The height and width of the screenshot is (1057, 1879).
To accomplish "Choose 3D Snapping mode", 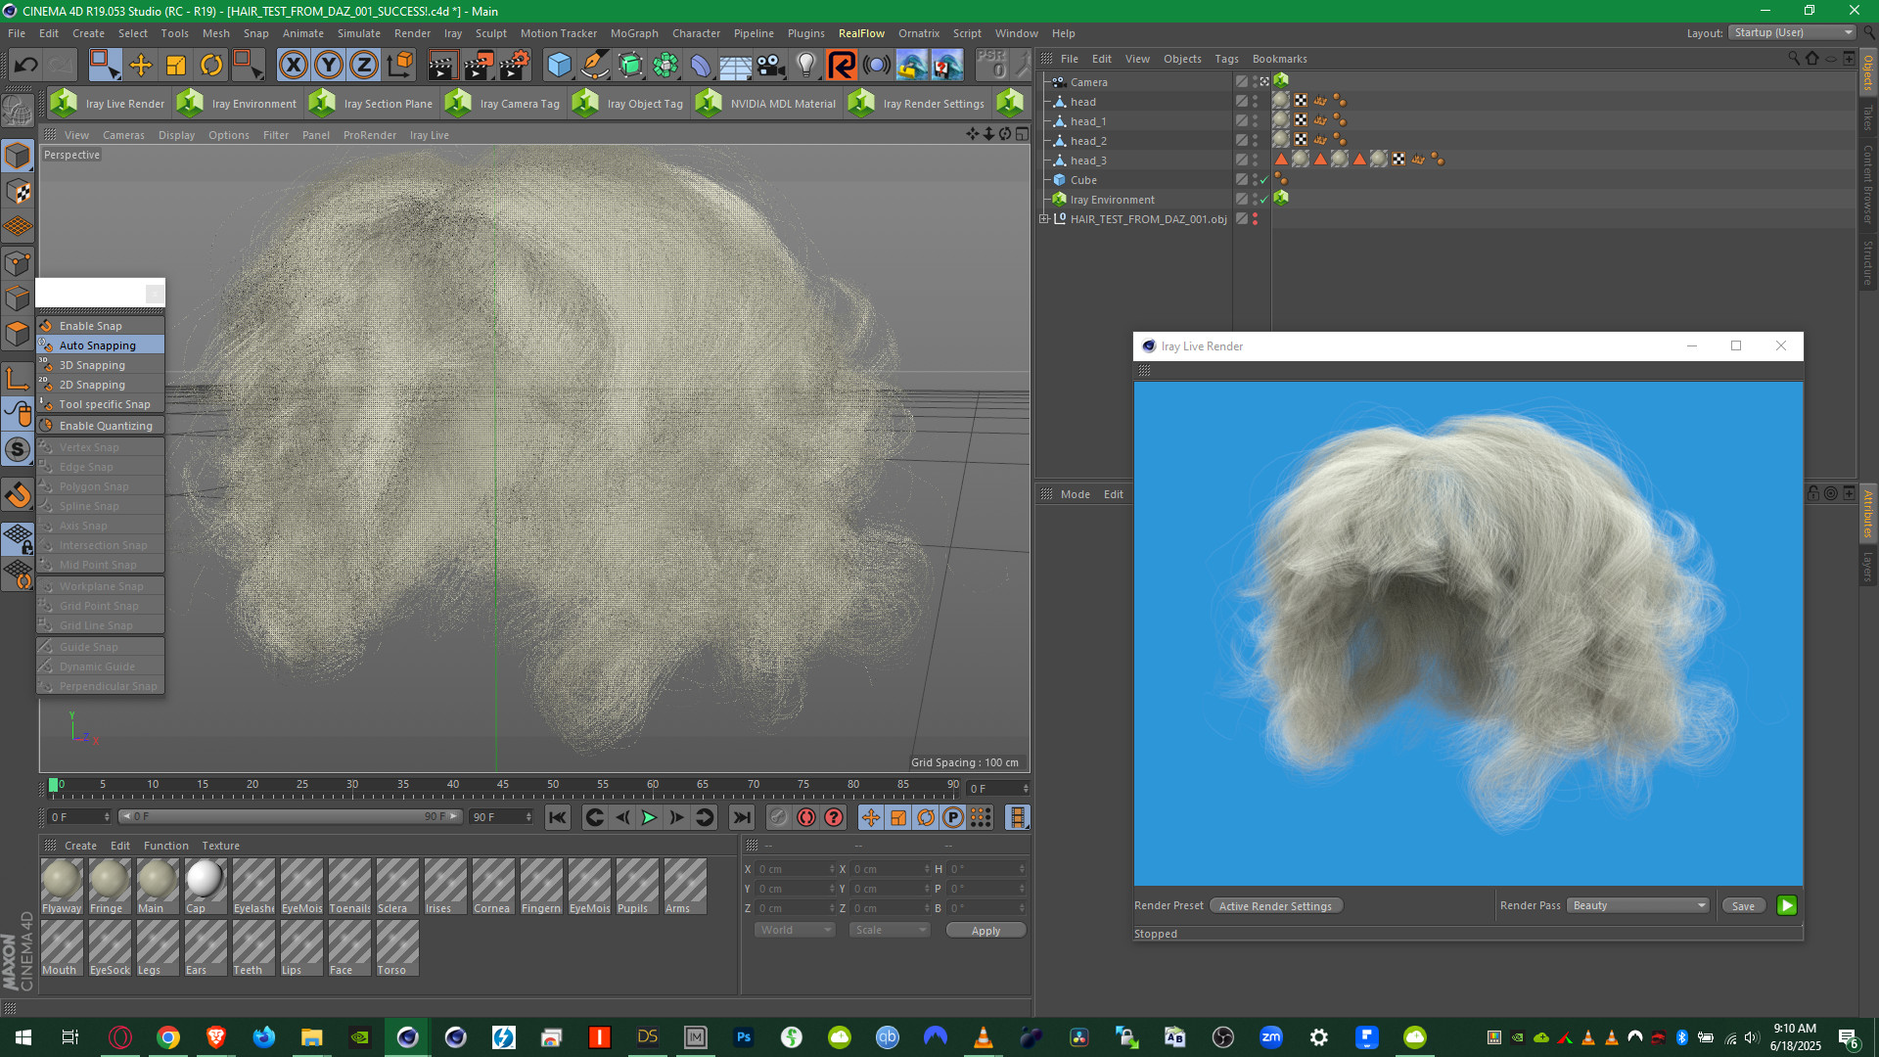I will 101,365.
